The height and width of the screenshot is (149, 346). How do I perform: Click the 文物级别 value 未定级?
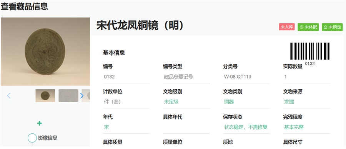point(171,102)
